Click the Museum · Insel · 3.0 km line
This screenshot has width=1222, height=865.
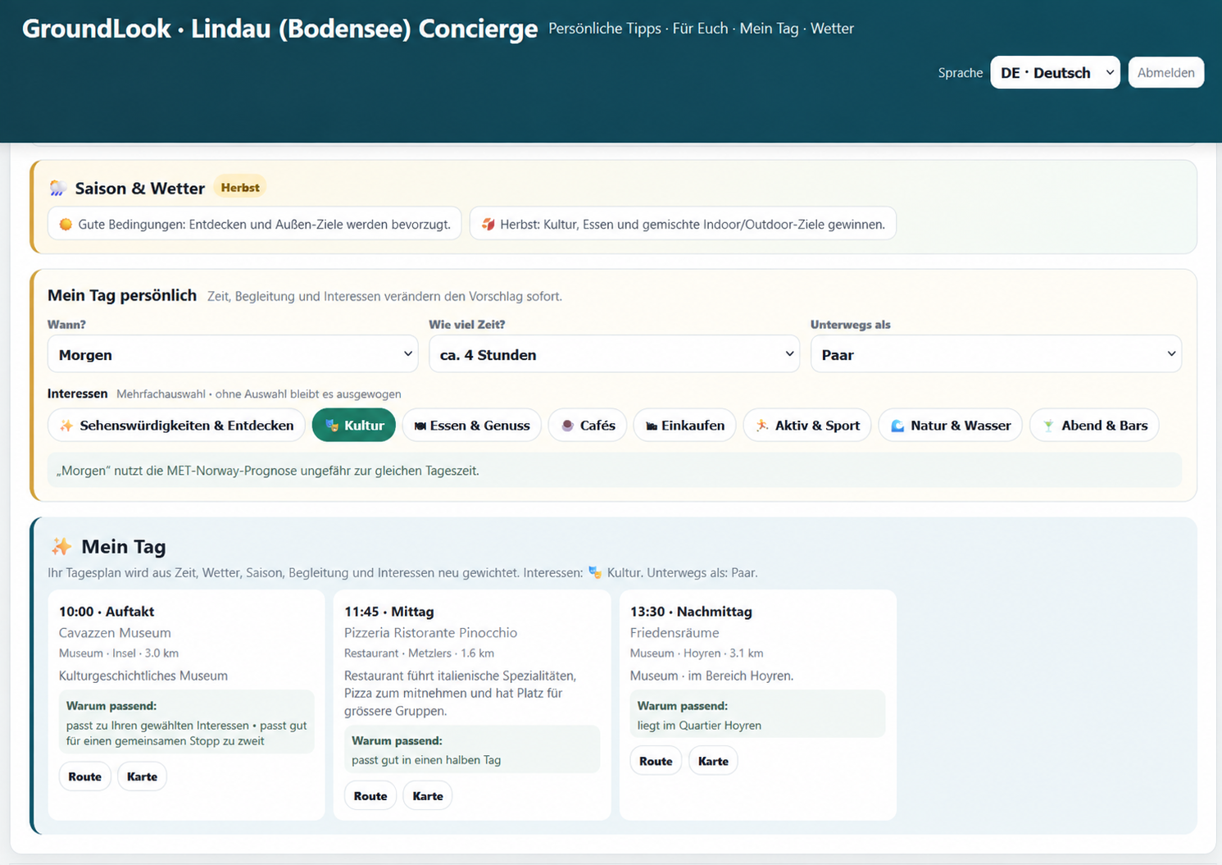119,653
